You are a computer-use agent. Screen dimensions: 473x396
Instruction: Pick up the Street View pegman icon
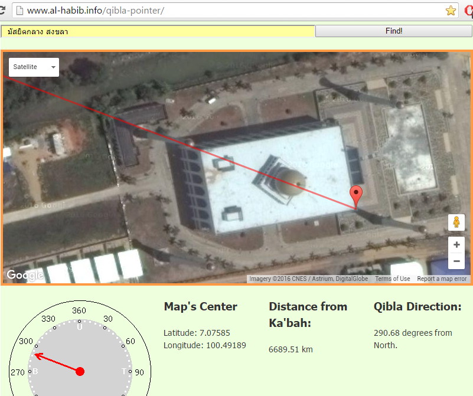coord(456,222)
